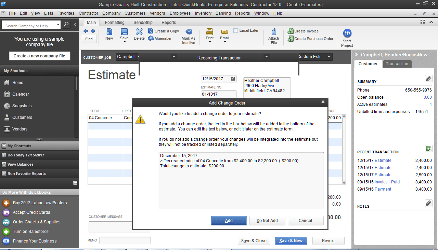The image size is (438, 250).
Task: Click Order Checks & Supplies
Action: pos(37,222)
